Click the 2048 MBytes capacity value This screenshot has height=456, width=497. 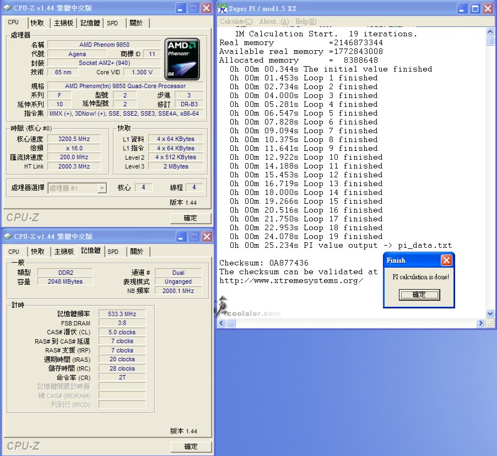click(x=66, y=281)
